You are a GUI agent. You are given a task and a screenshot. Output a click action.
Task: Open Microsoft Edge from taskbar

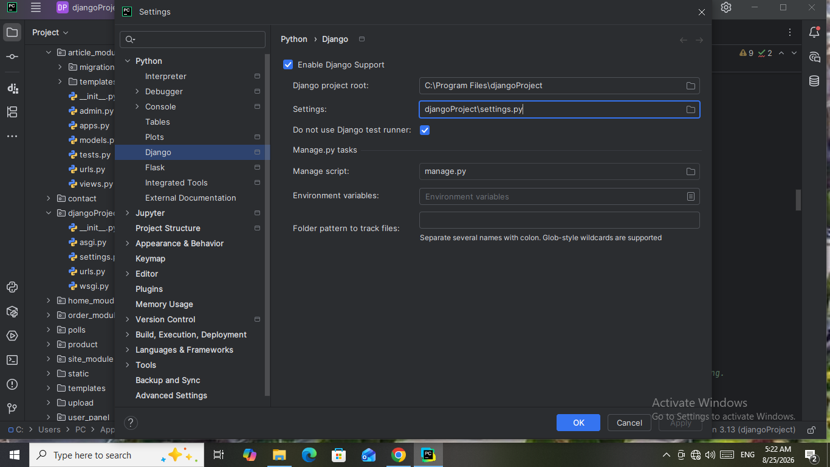pos(309,455)
